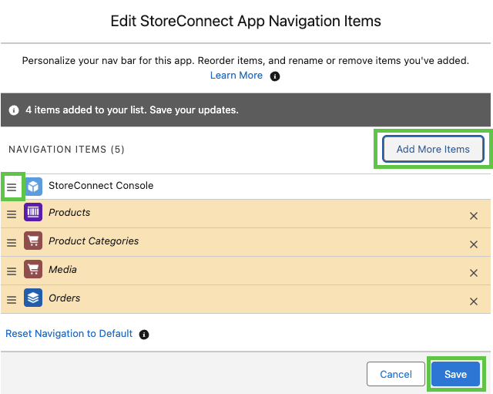This screenshot has width=493, height=394.
Task: Cancel editing navigation items
Action: (x=395, y=374)
